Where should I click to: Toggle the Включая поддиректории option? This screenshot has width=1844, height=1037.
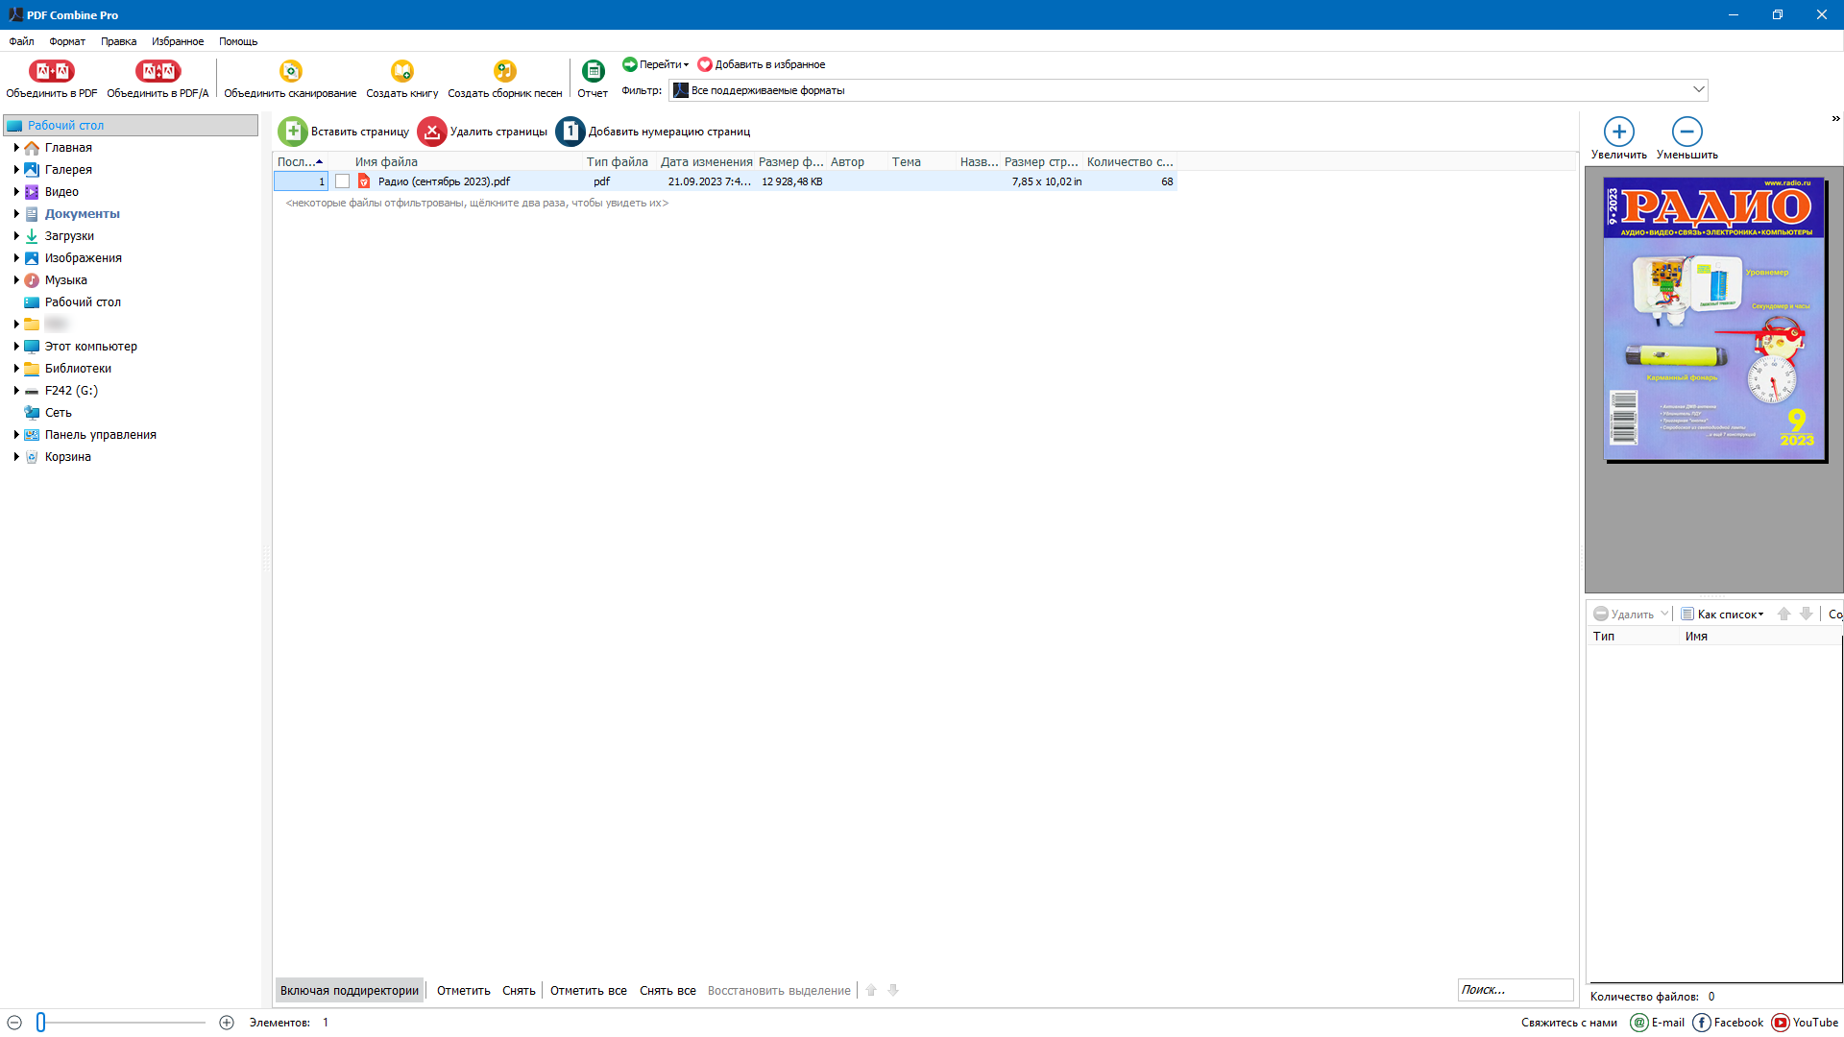pyautogui.click(x=349, y=990)
